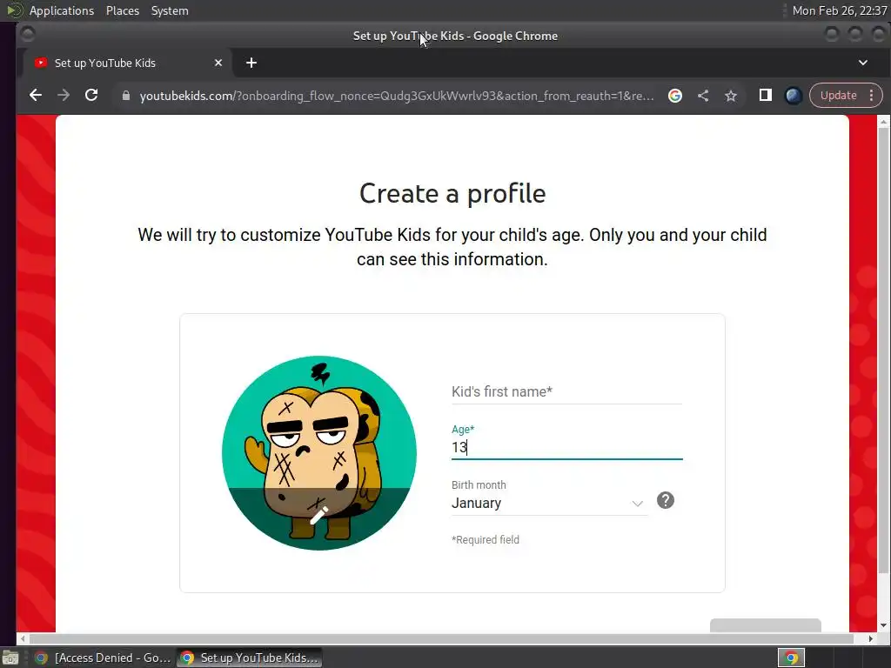
Task: Select the Set up YouTube Kids tab
Action: pos(128,63)
